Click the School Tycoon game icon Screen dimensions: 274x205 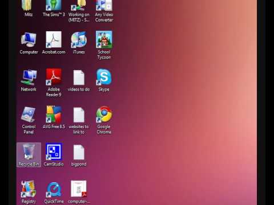tap(104, 45)
